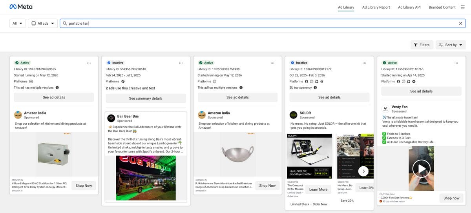471x213 pixels.
Task: Open the three-dot menu on the Bali Beer Bus card
Action: [x=181, y=63]
